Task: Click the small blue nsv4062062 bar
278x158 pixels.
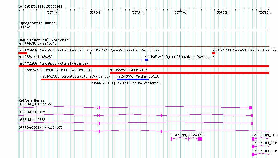Action: (x=146, y=60)
